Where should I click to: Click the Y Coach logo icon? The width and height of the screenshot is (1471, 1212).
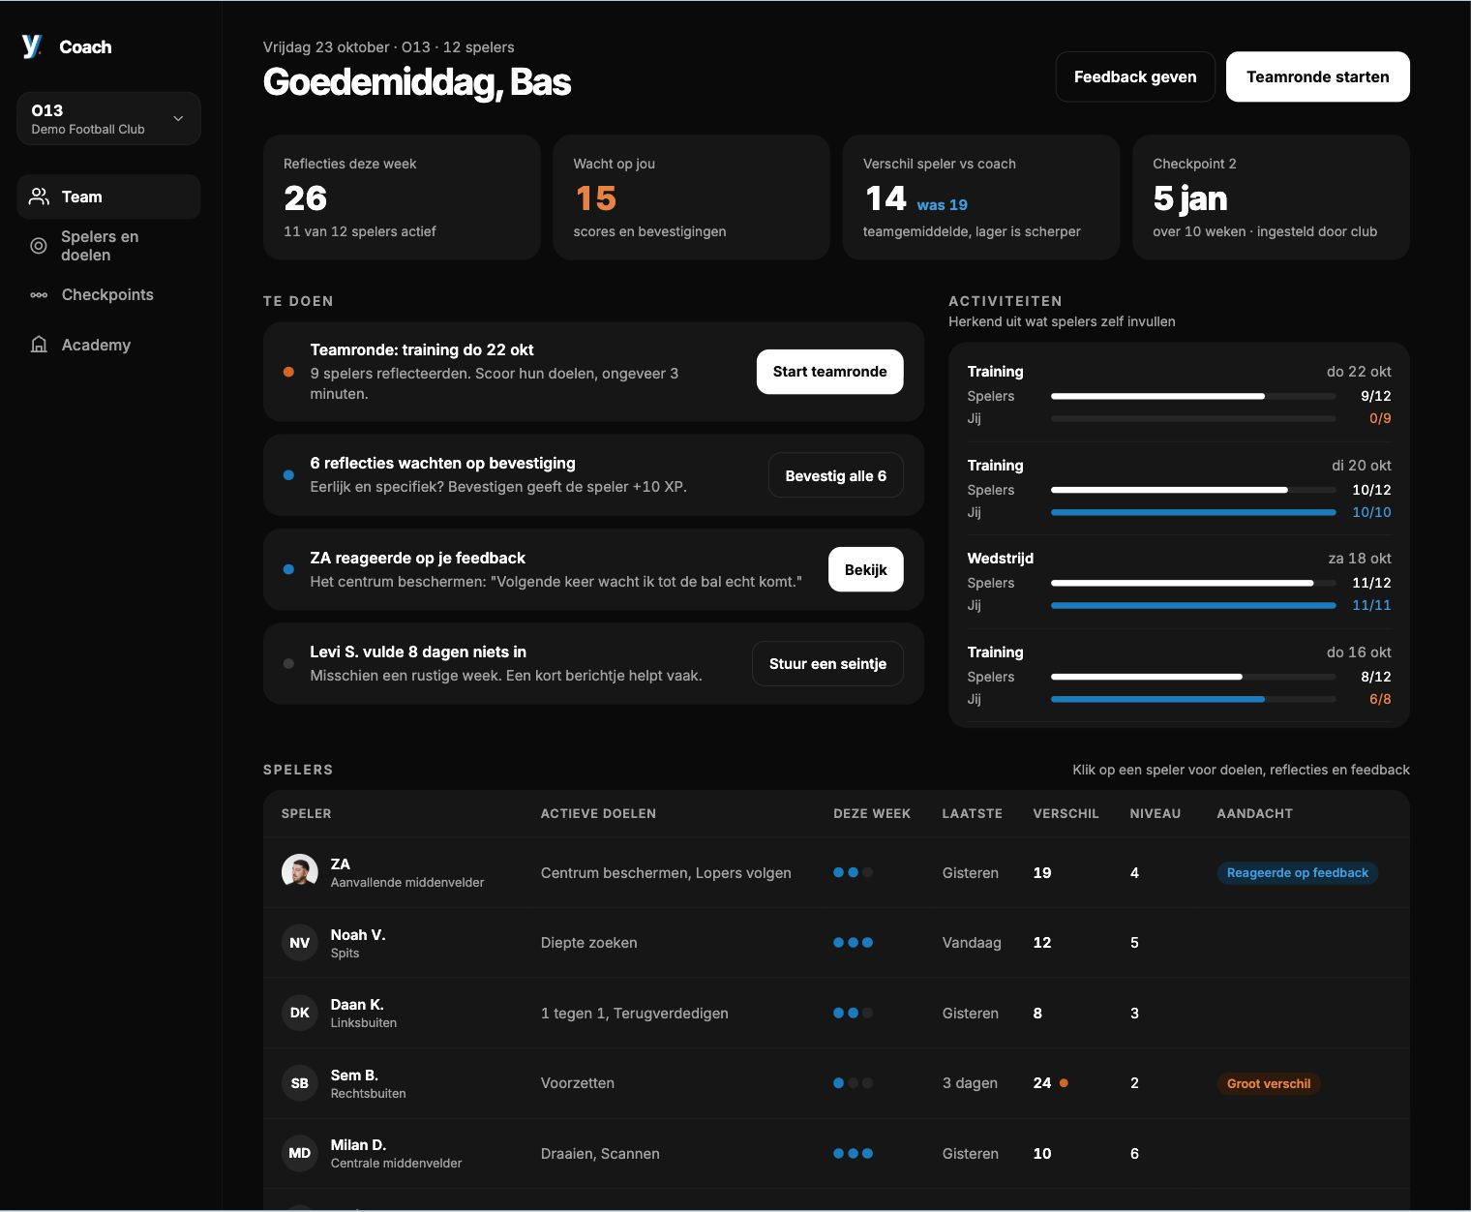32,46
